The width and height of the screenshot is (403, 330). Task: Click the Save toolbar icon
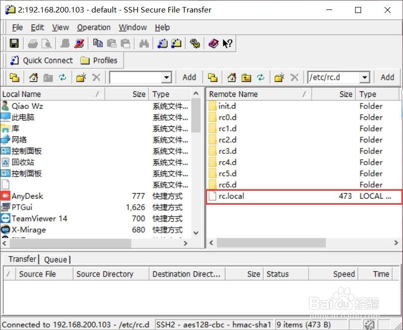coord(14,43)
